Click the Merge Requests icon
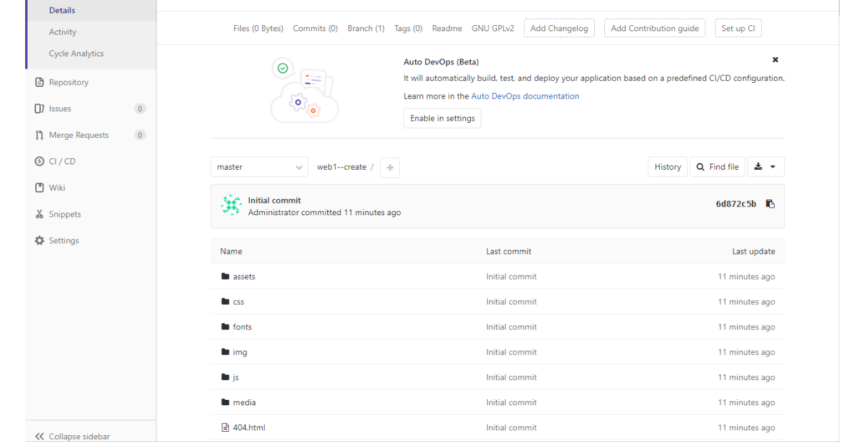This screenshot has width=865, height=444. [39, 135]
